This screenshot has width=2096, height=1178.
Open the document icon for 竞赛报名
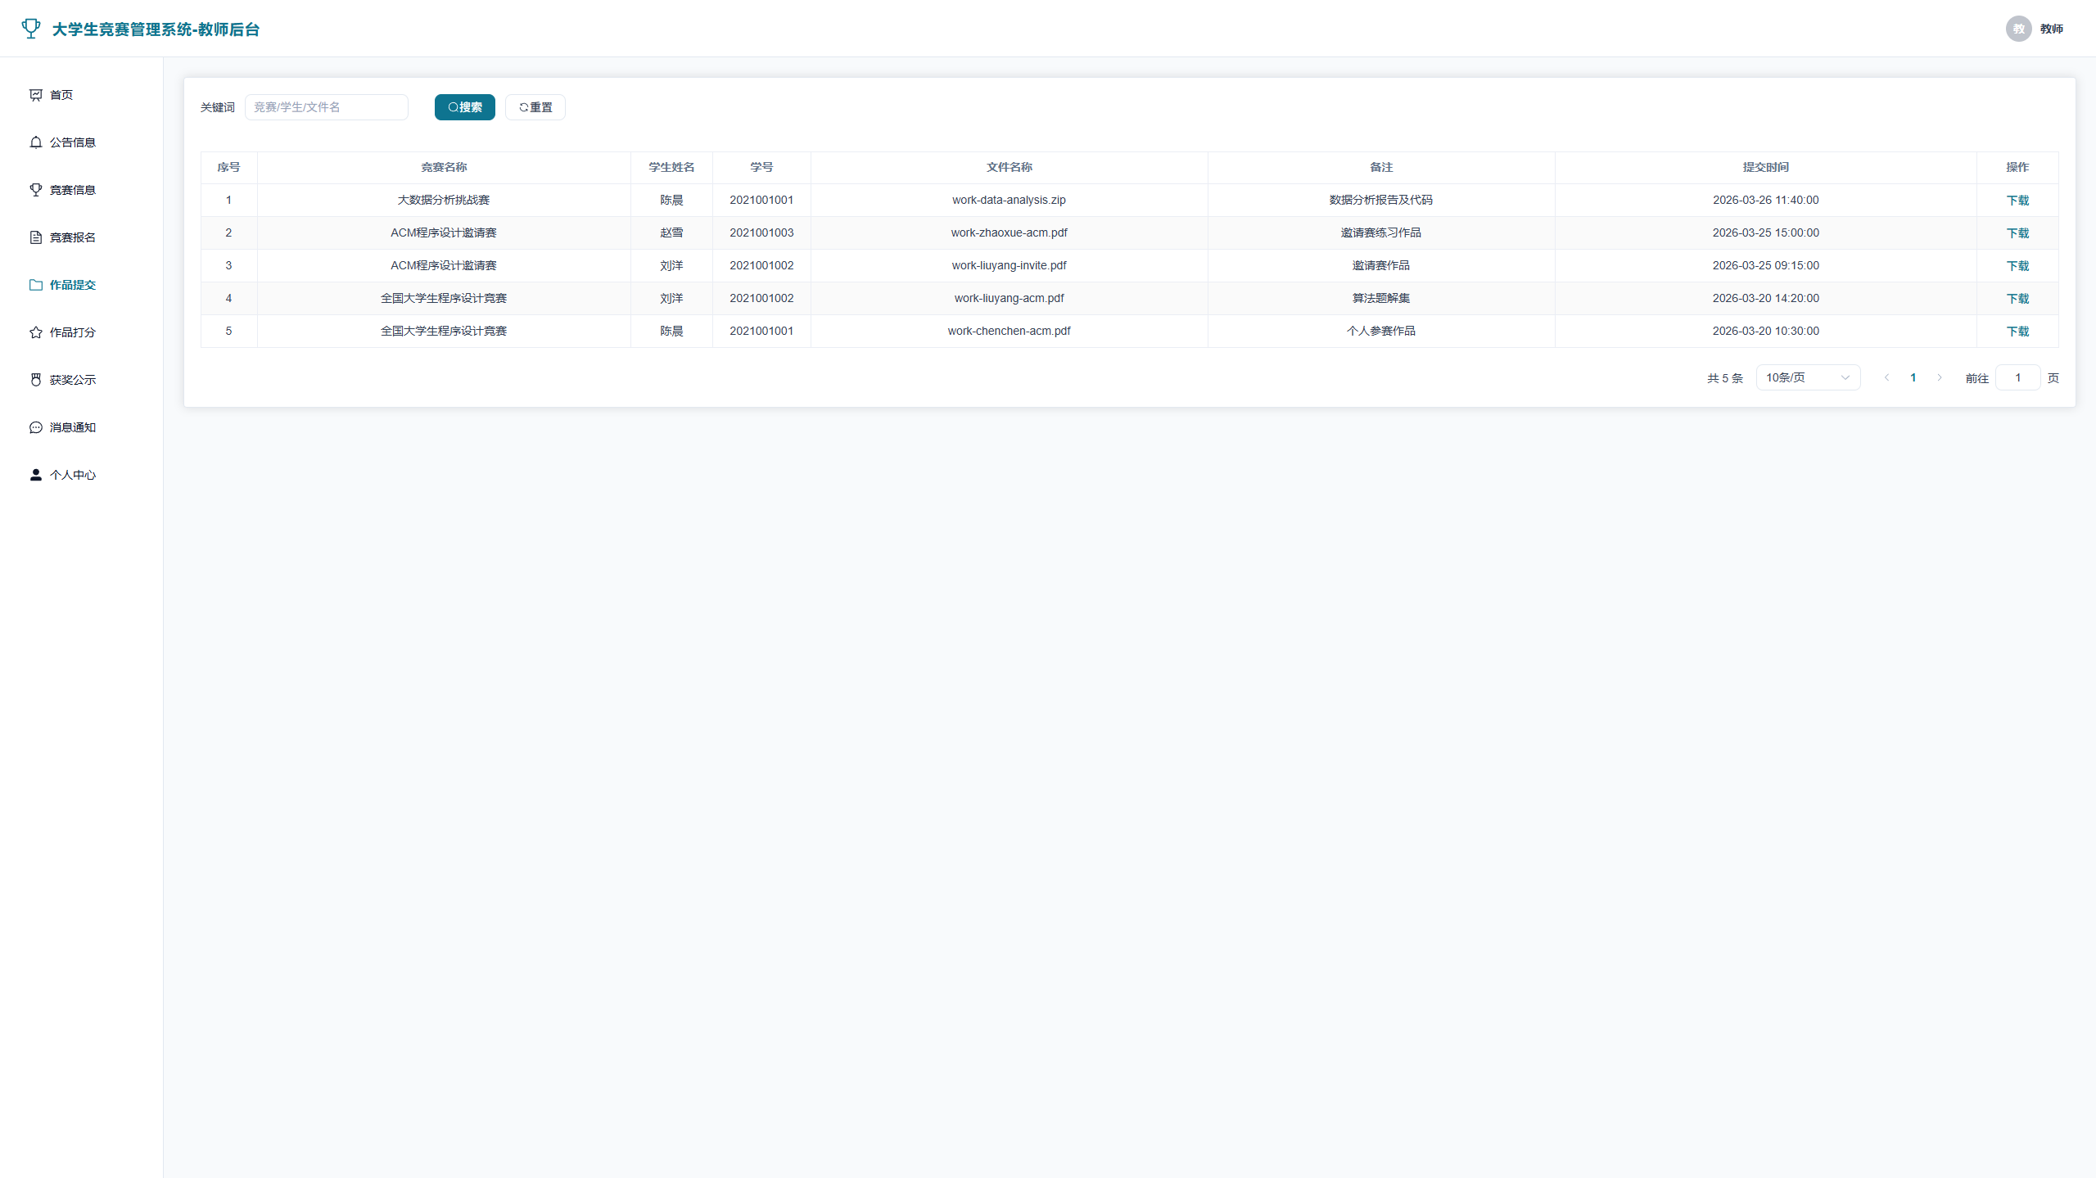36,237
